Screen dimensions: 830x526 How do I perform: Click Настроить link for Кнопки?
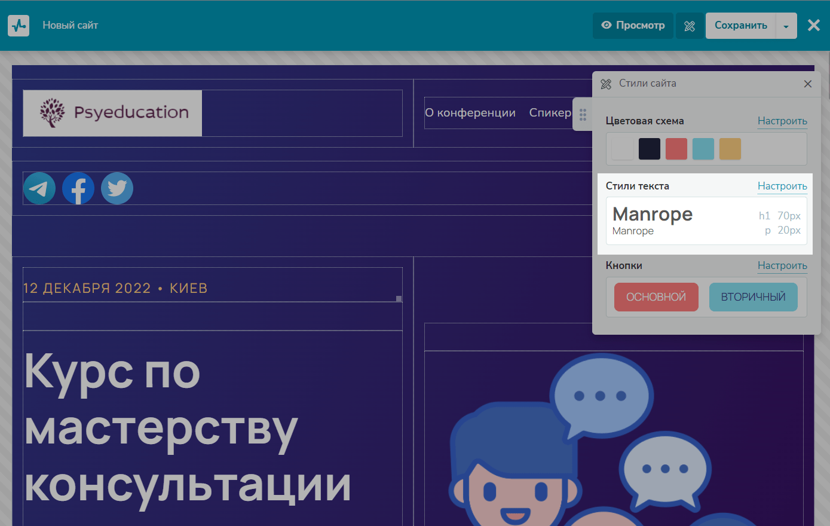pyautogui.click(x=782, y=265)
